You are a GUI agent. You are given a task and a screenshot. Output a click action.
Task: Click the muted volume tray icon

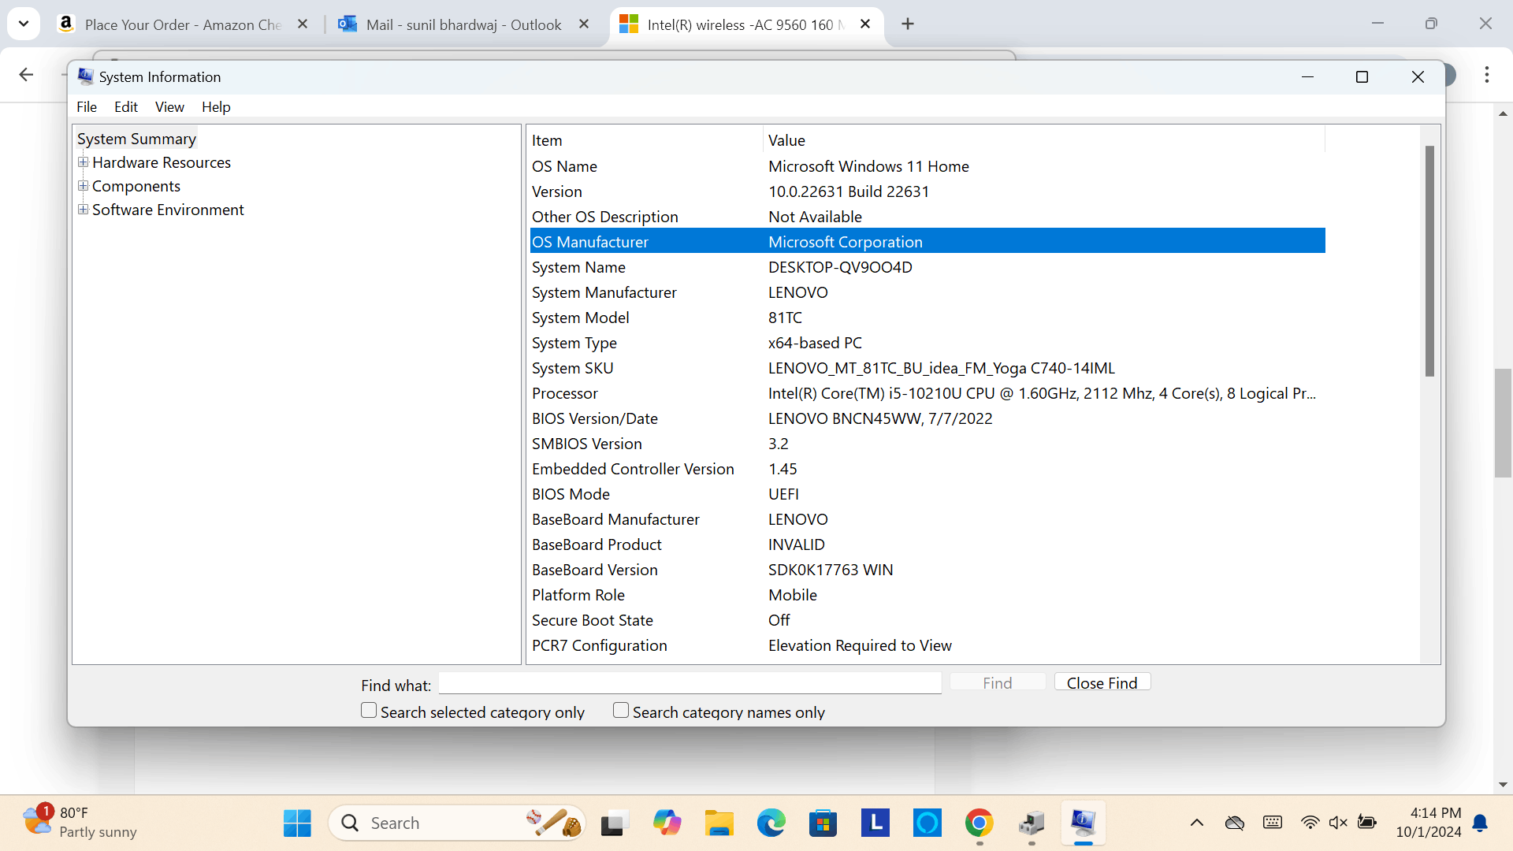point(1338,823)
